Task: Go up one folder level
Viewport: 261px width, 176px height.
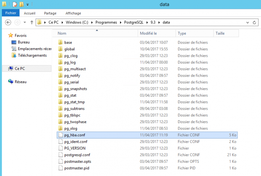Action: [x=31, y=22]
